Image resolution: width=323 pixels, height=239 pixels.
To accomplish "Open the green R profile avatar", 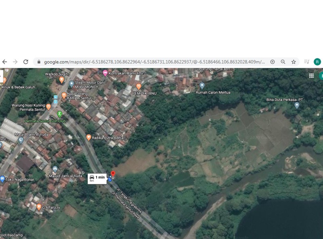I will point(317,62).
